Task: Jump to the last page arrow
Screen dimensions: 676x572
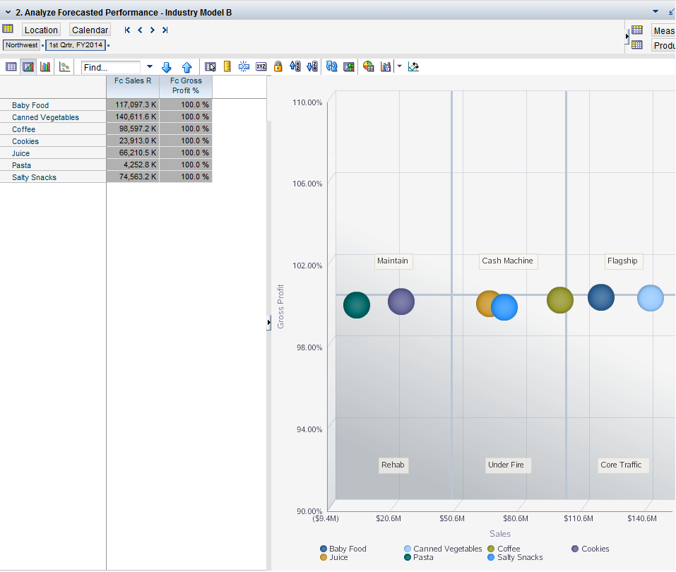Action: (165, 30)
